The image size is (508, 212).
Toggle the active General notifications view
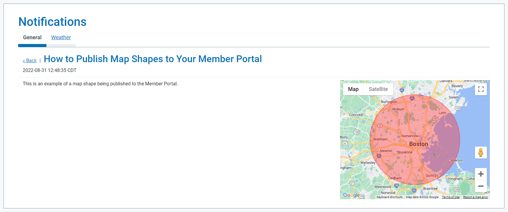point(32,37)
